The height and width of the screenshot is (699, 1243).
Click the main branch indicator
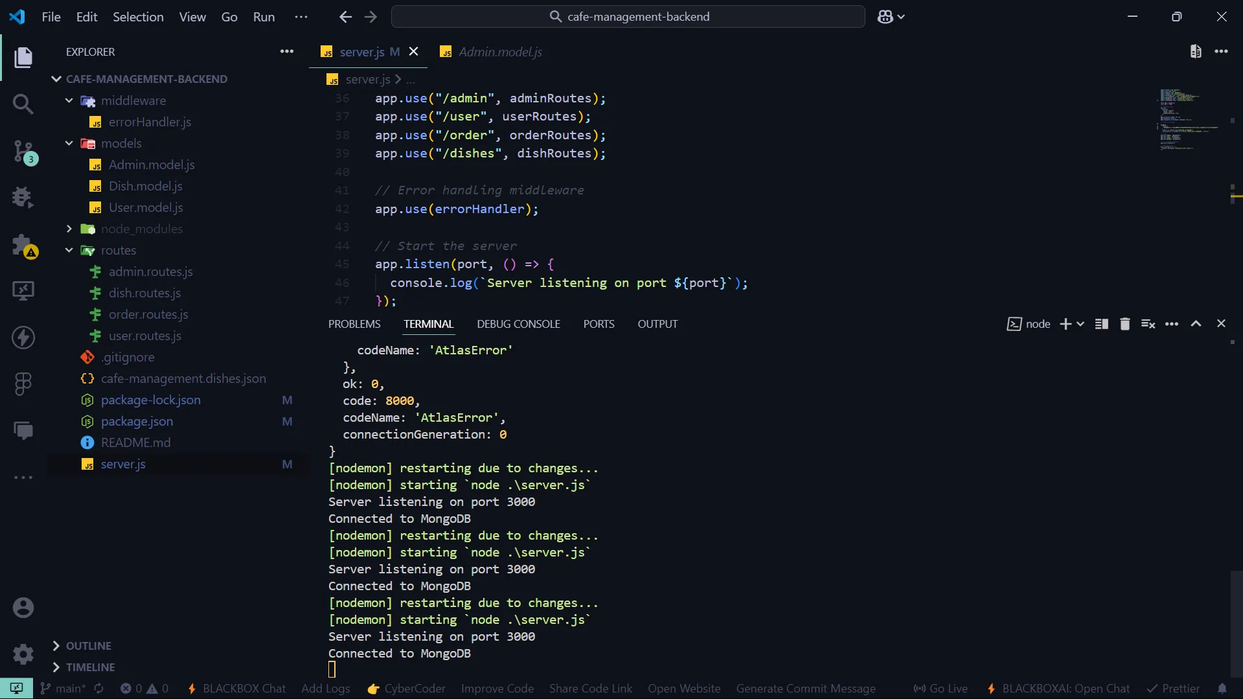pos(63,689)
